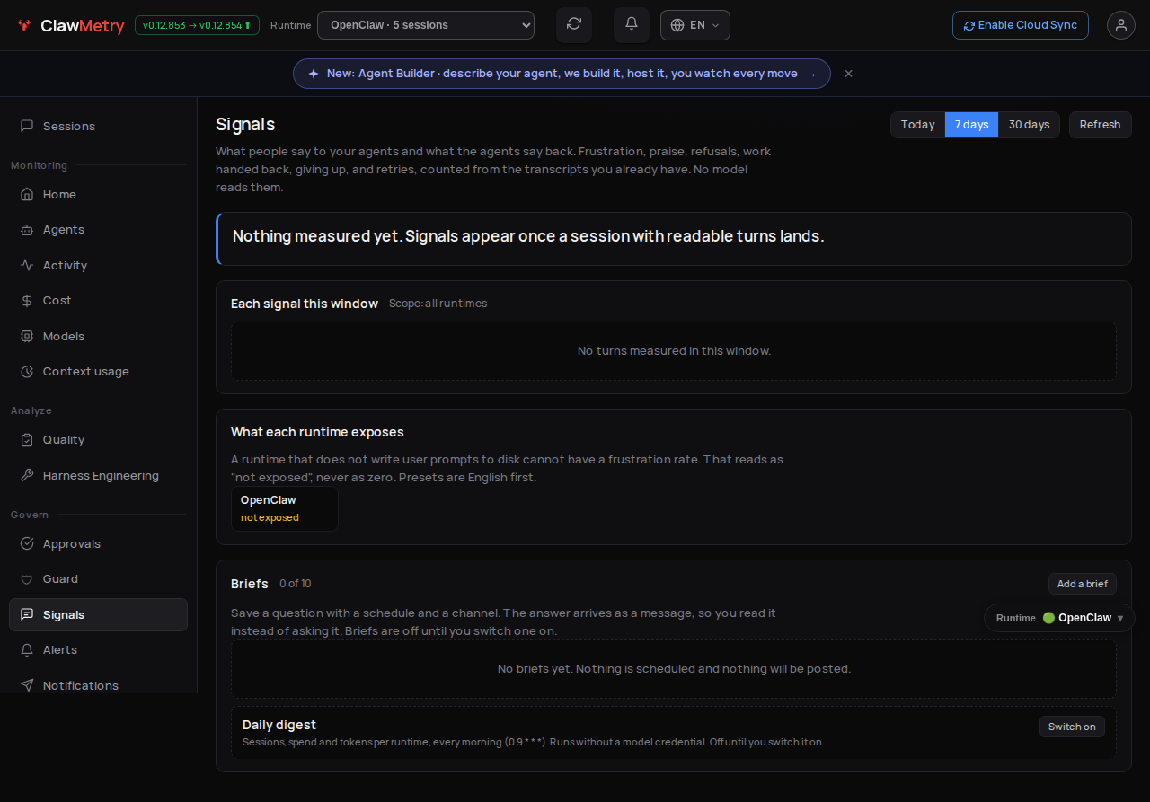Click the Enable Cloud Sync button
Image resolution: width=1150 pixels, height=802 pixels.
pyautogui.click(x=1021, y=25)
